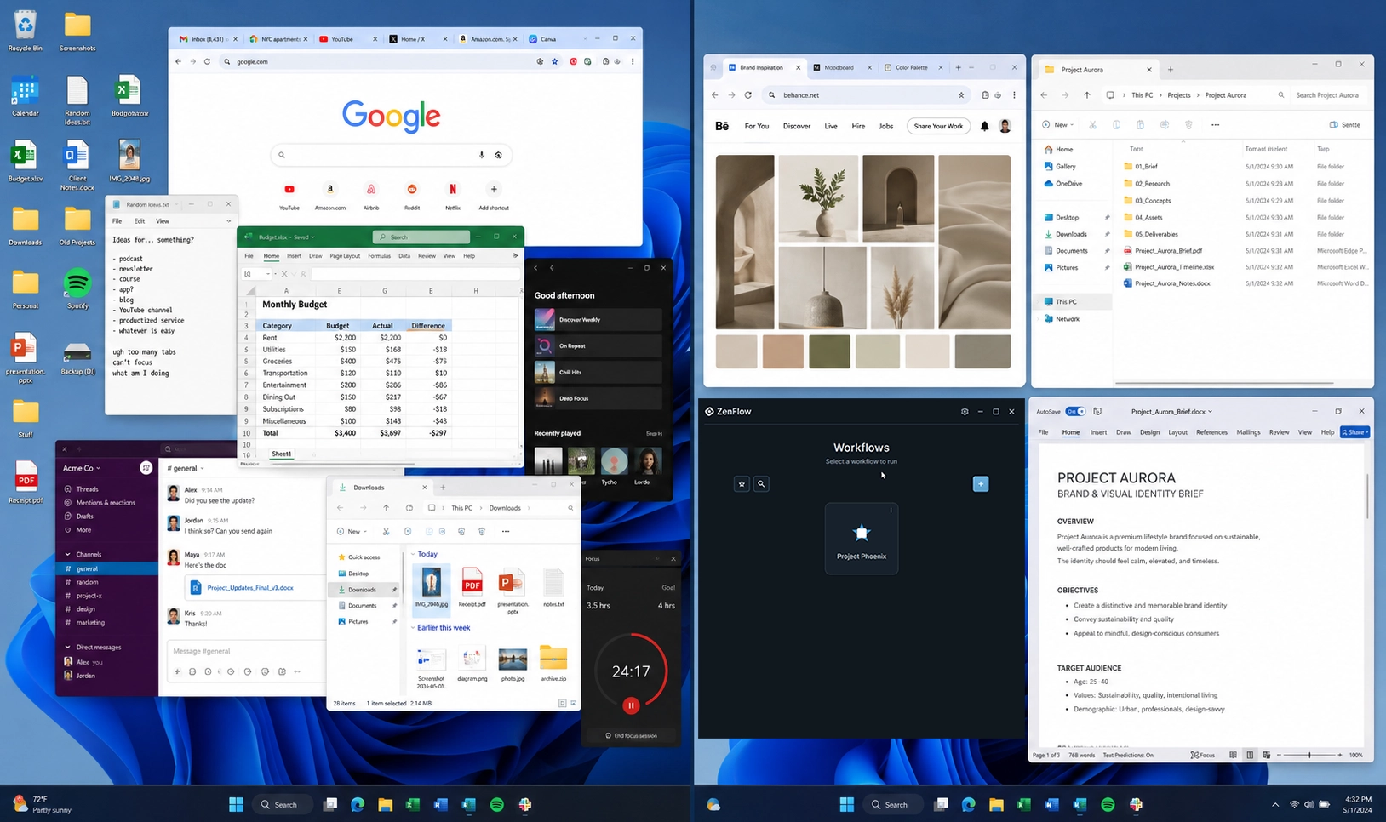The width and height of the screenshot is (1386, 822).
Task: Click Delete trash icon in Project Aurora explorer
Action: 1189,124
